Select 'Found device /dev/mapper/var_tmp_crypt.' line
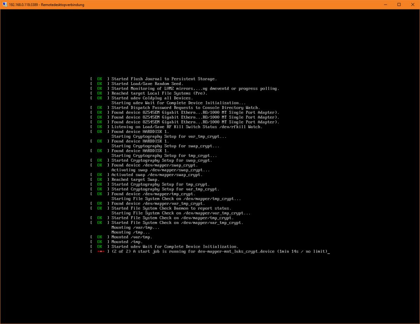Screen dimensions: 420x324 pyautogui.click(x=158, y=204)
